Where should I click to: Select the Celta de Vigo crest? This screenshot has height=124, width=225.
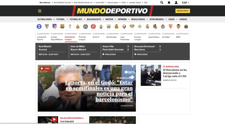[x=70, y=26]
